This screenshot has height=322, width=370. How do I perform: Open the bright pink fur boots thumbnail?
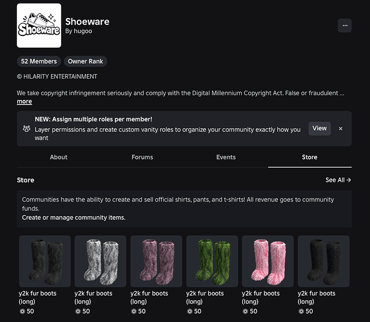pos(268,261)
